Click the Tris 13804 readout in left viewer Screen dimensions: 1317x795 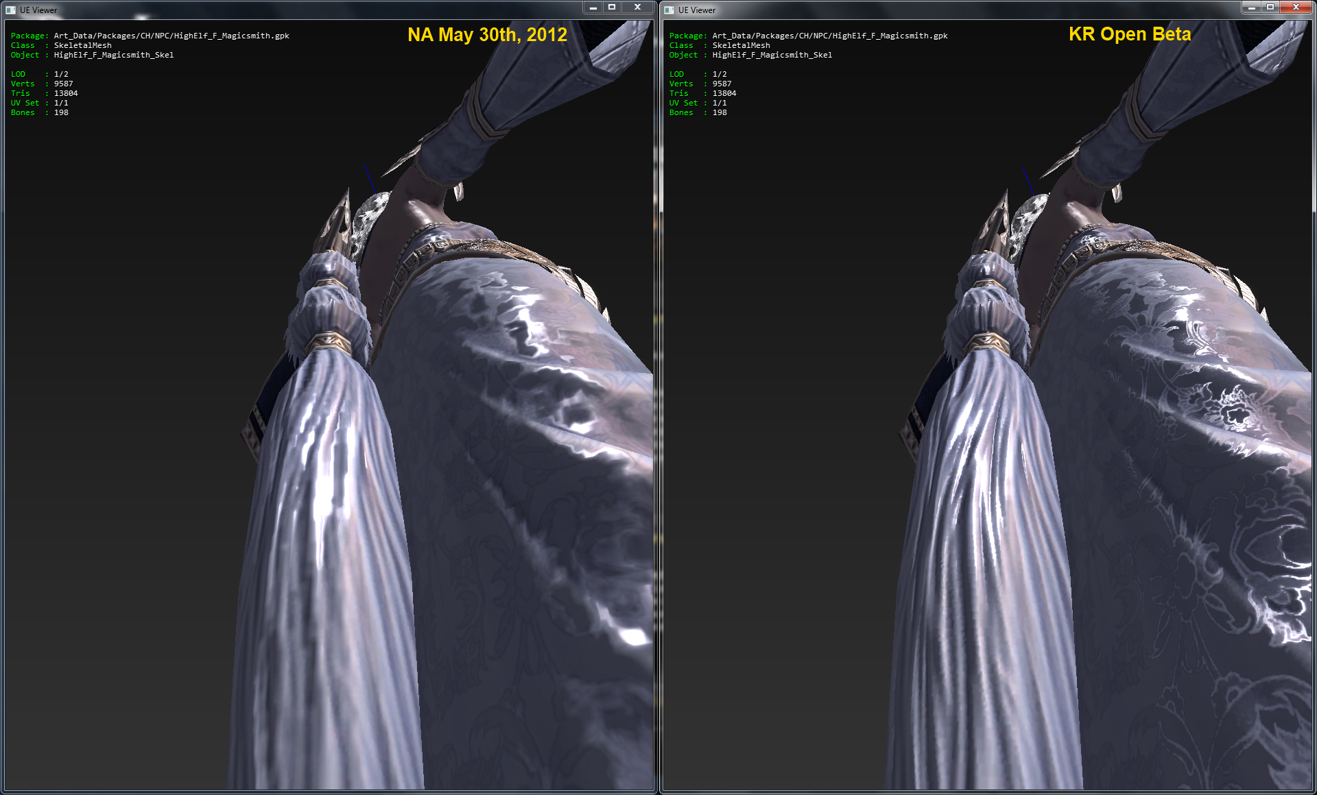(x=65, y=93)
